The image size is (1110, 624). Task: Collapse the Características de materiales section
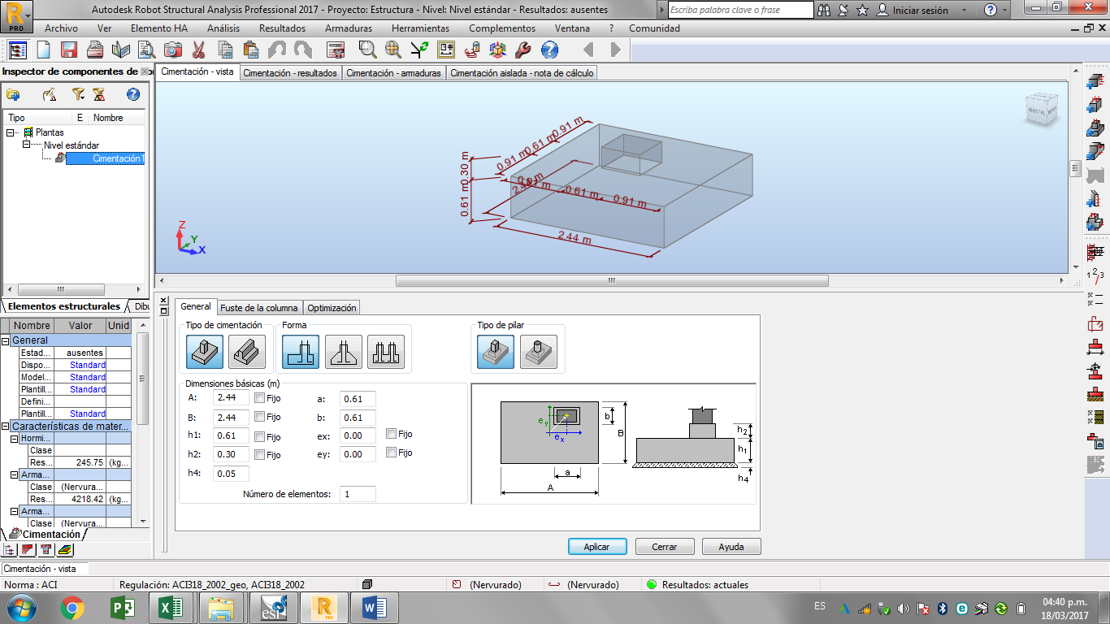click(x=5, y=427)
